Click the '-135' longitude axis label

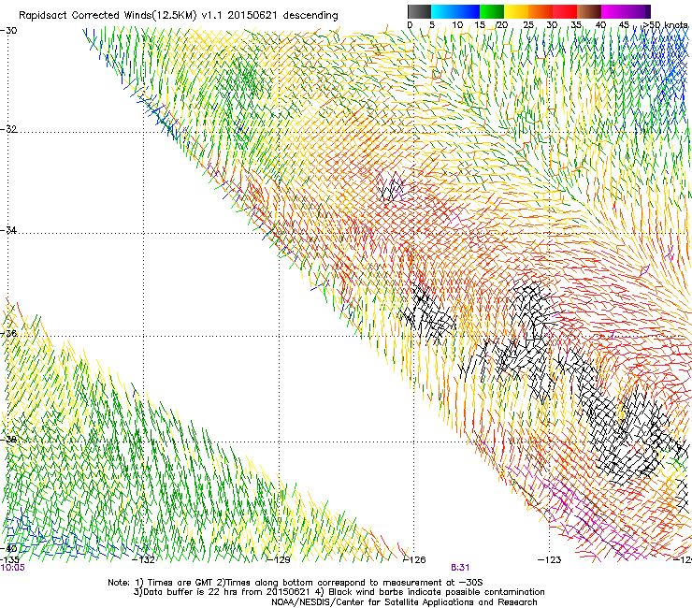pyautogui.click(x=9, y=559)
